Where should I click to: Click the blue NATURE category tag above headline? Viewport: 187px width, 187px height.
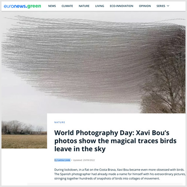click(x=59, y=122)
